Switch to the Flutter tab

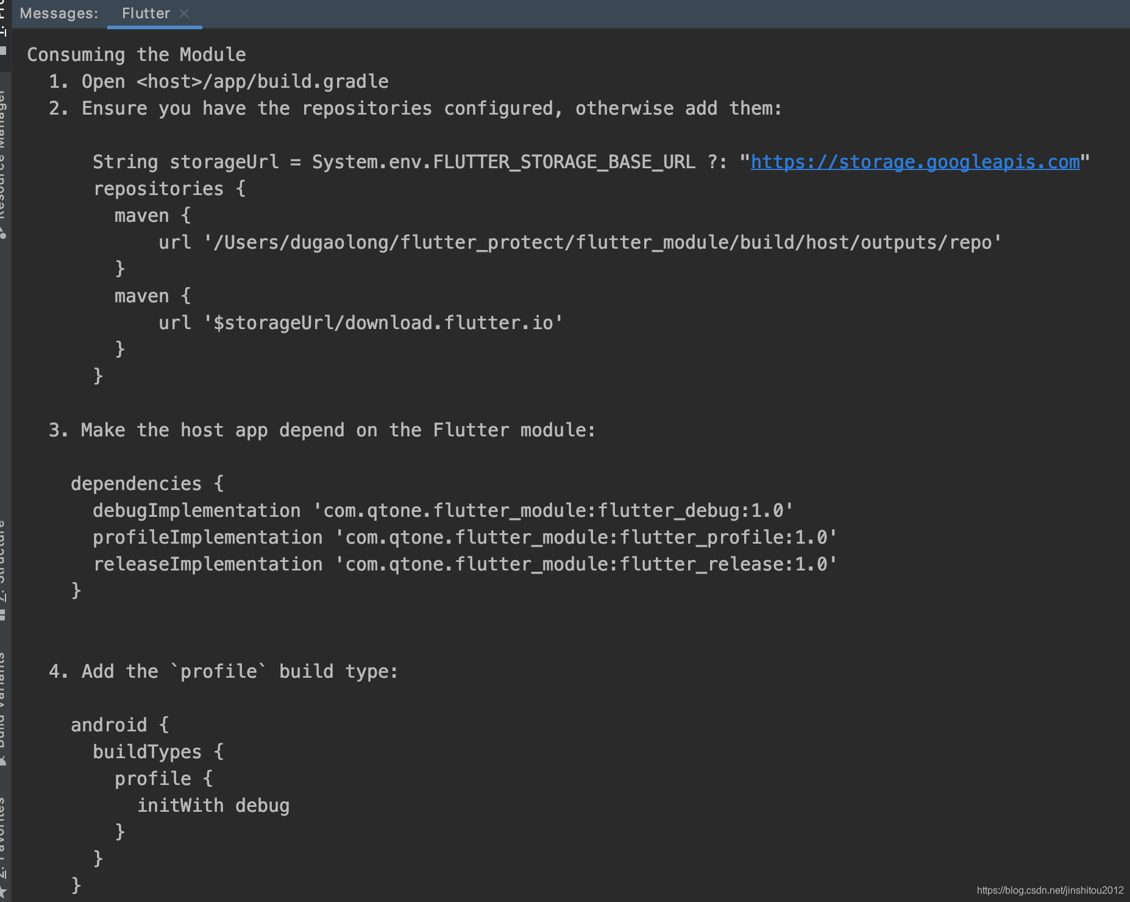click(146, 13)
